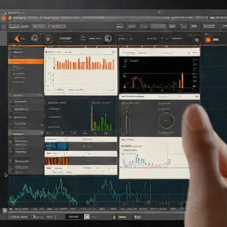Click the orange square app icon at top left
This screenshot has width=227, height=227.
pyautogui.click(x=4, y=18)
